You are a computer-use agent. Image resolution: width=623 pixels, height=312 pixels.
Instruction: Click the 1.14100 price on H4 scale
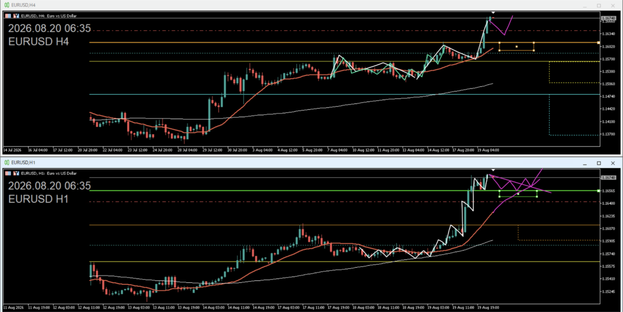pos(608,122)
